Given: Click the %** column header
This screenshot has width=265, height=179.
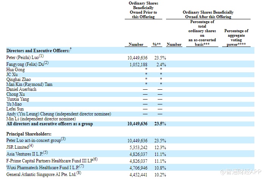Looking at the screenshot, I should click(x=157, y=44).
